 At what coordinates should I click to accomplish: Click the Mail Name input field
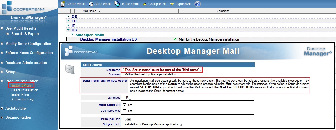click(161, 70)
